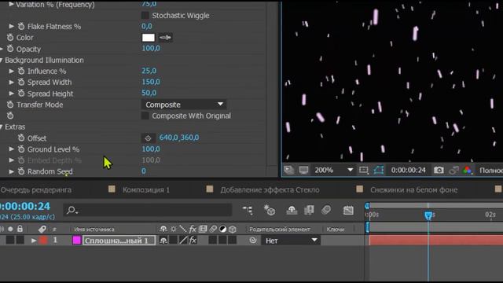Image resolution: width=503 pixels, height=283 pixels.
Task: Click the timeline layer search field
Action: 148,210
